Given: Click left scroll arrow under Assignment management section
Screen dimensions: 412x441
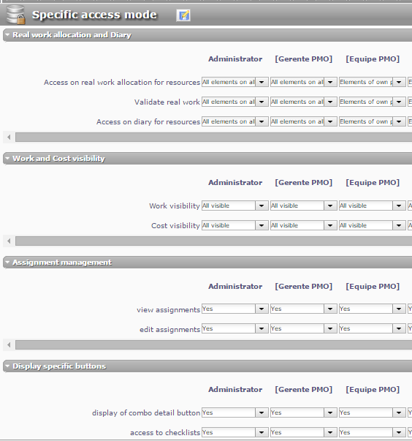Looking at the screenshot, I should coord(9,344).
